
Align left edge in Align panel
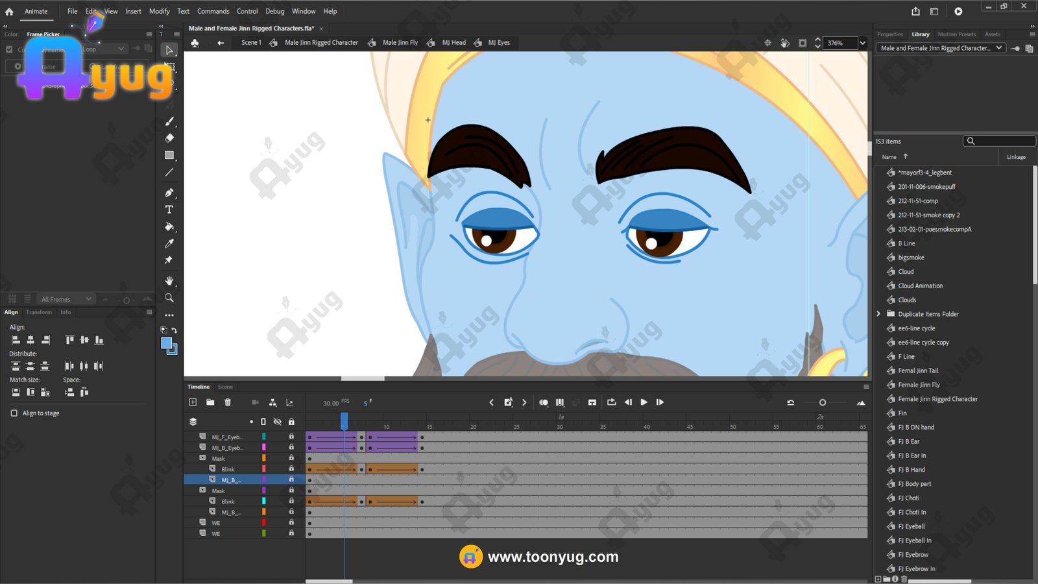(16, 340)
